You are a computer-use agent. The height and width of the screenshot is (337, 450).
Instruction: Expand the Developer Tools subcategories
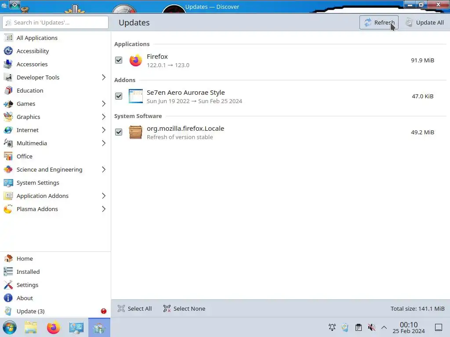[x=104, y=77]
